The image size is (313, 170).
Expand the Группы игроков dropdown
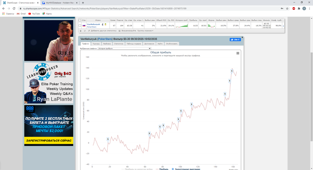pyautogui.click(x=145, y=31)
